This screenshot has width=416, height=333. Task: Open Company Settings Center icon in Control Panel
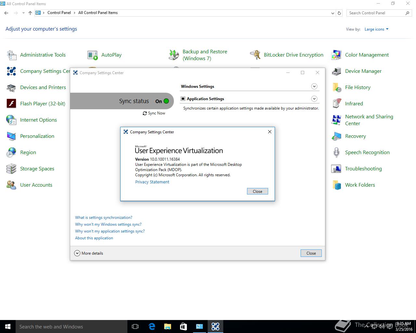(12, 71)
